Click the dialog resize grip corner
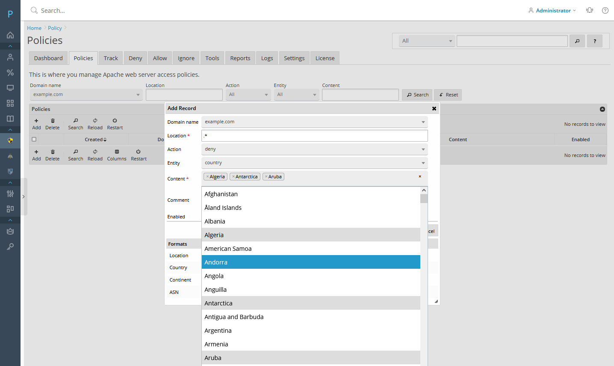 tap(436, 301)
